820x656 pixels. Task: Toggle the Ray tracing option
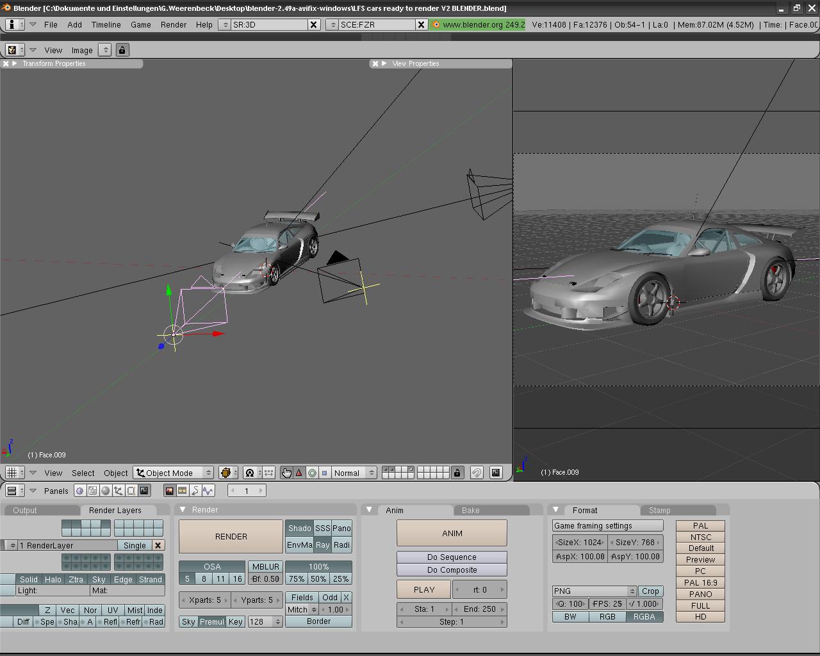pos(322,545)
